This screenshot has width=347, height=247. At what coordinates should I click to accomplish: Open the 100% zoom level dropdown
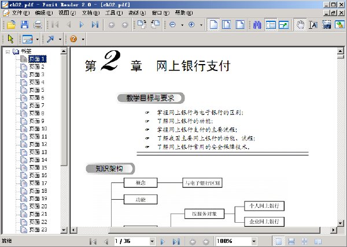coord(254,241)
